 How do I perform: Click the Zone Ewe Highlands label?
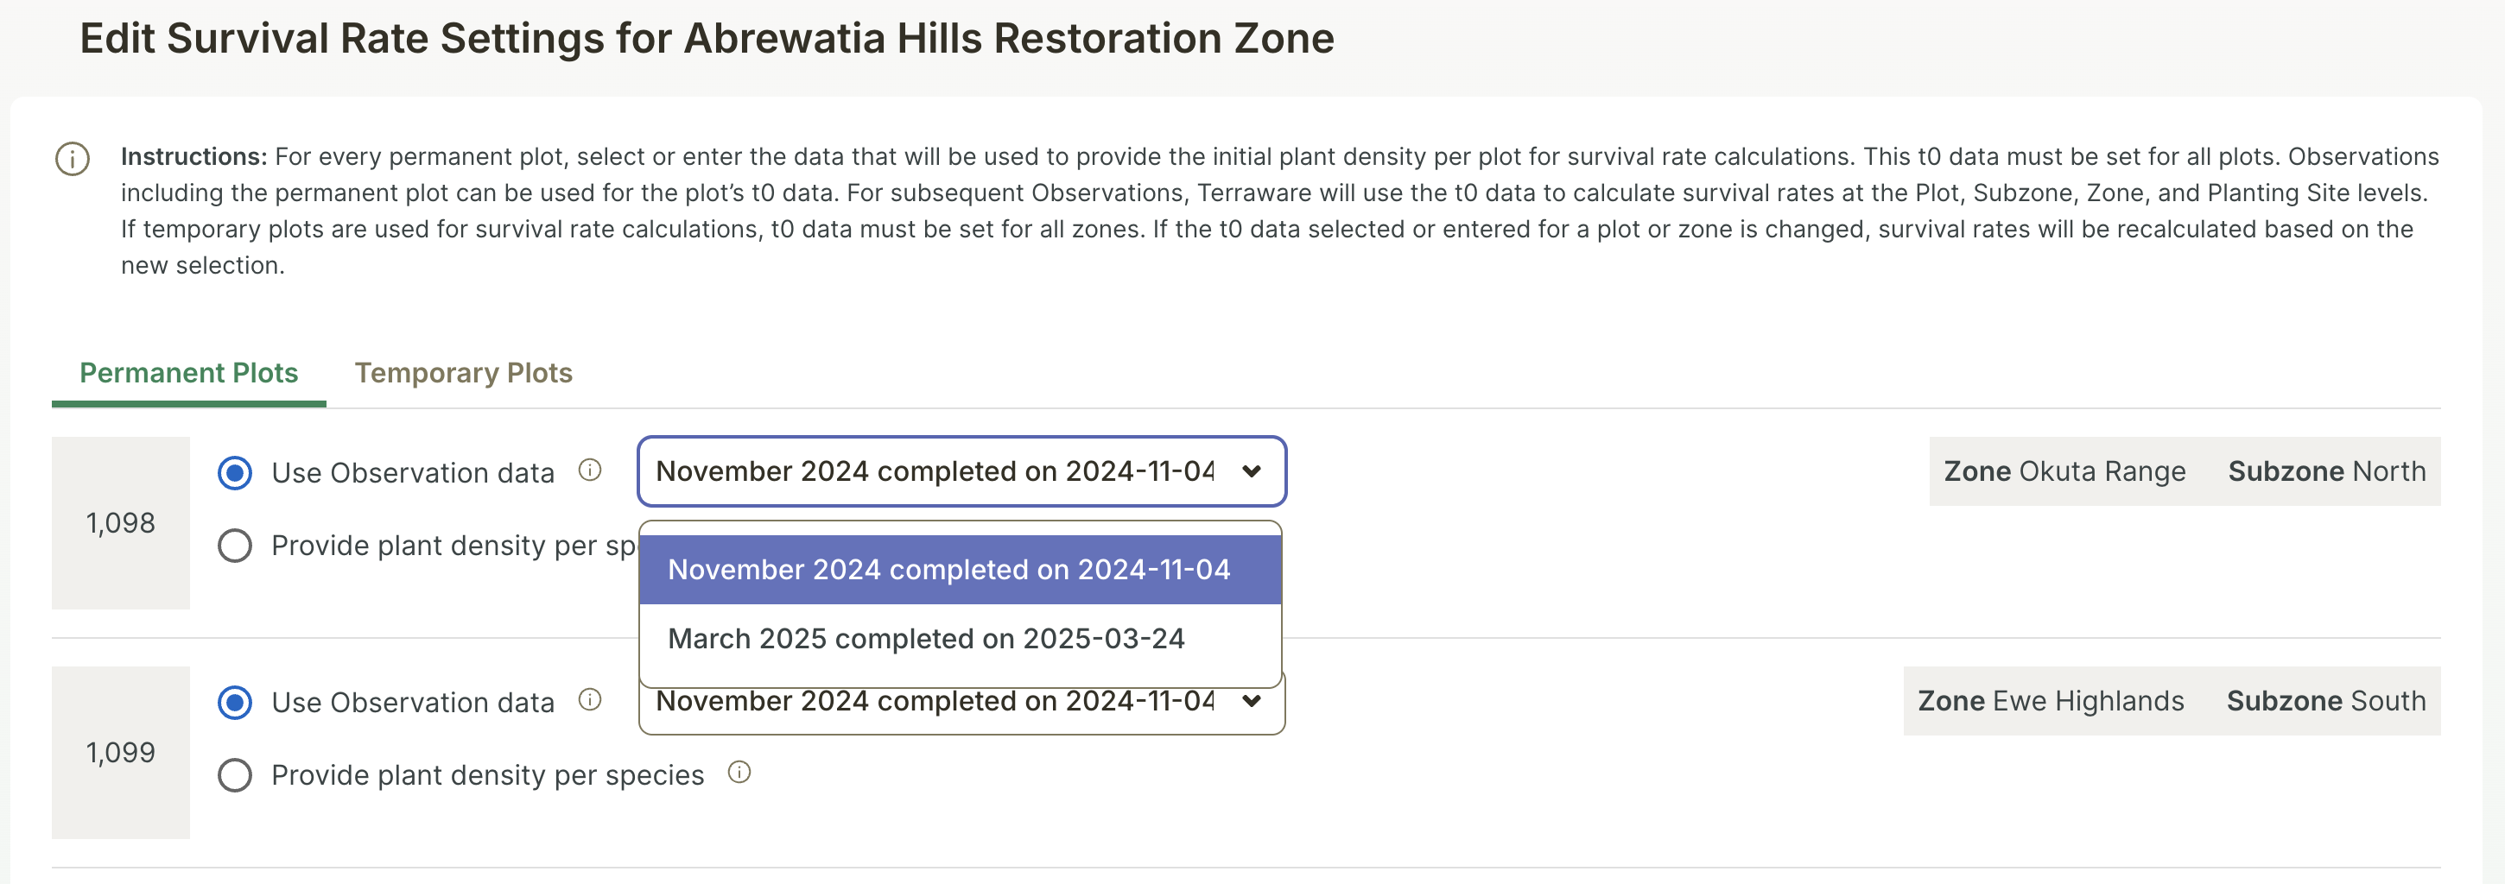[x=2050, y=700]
